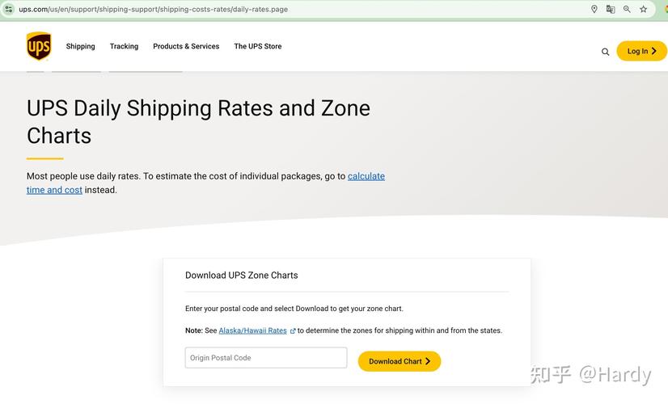The height and width of the screenshot is (404, 668).
Task: Click the translate page icon
Action: (x=611, y=9)
